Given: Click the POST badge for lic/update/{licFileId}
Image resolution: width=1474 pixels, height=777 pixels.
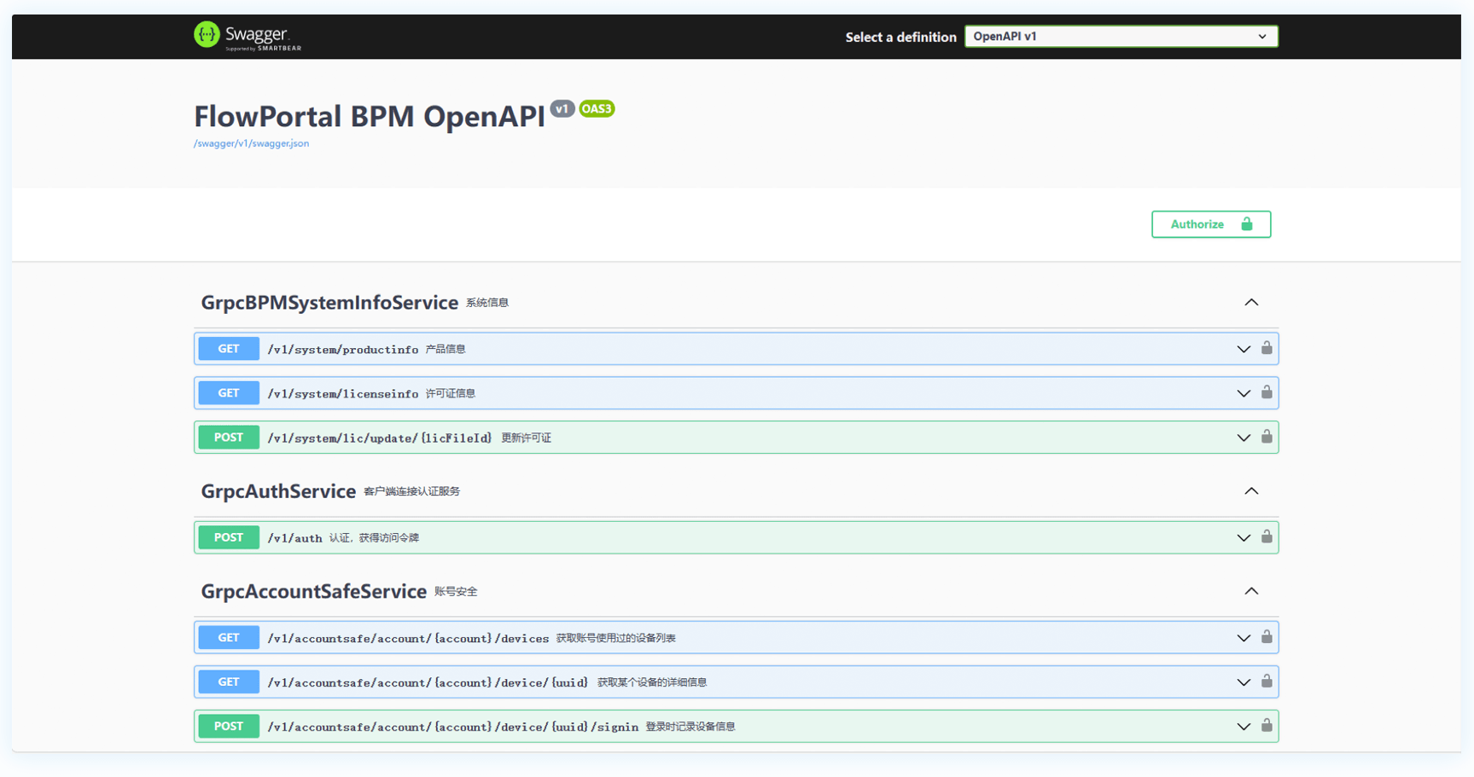Looking at the screenshot, I should (229, 438).
